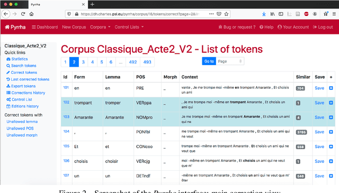Open Control List sidebar link
Viewport: 339px width, 193px height.
19,99
